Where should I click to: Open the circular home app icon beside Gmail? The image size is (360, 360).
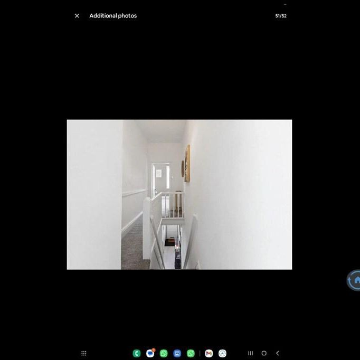click(222, 353)
